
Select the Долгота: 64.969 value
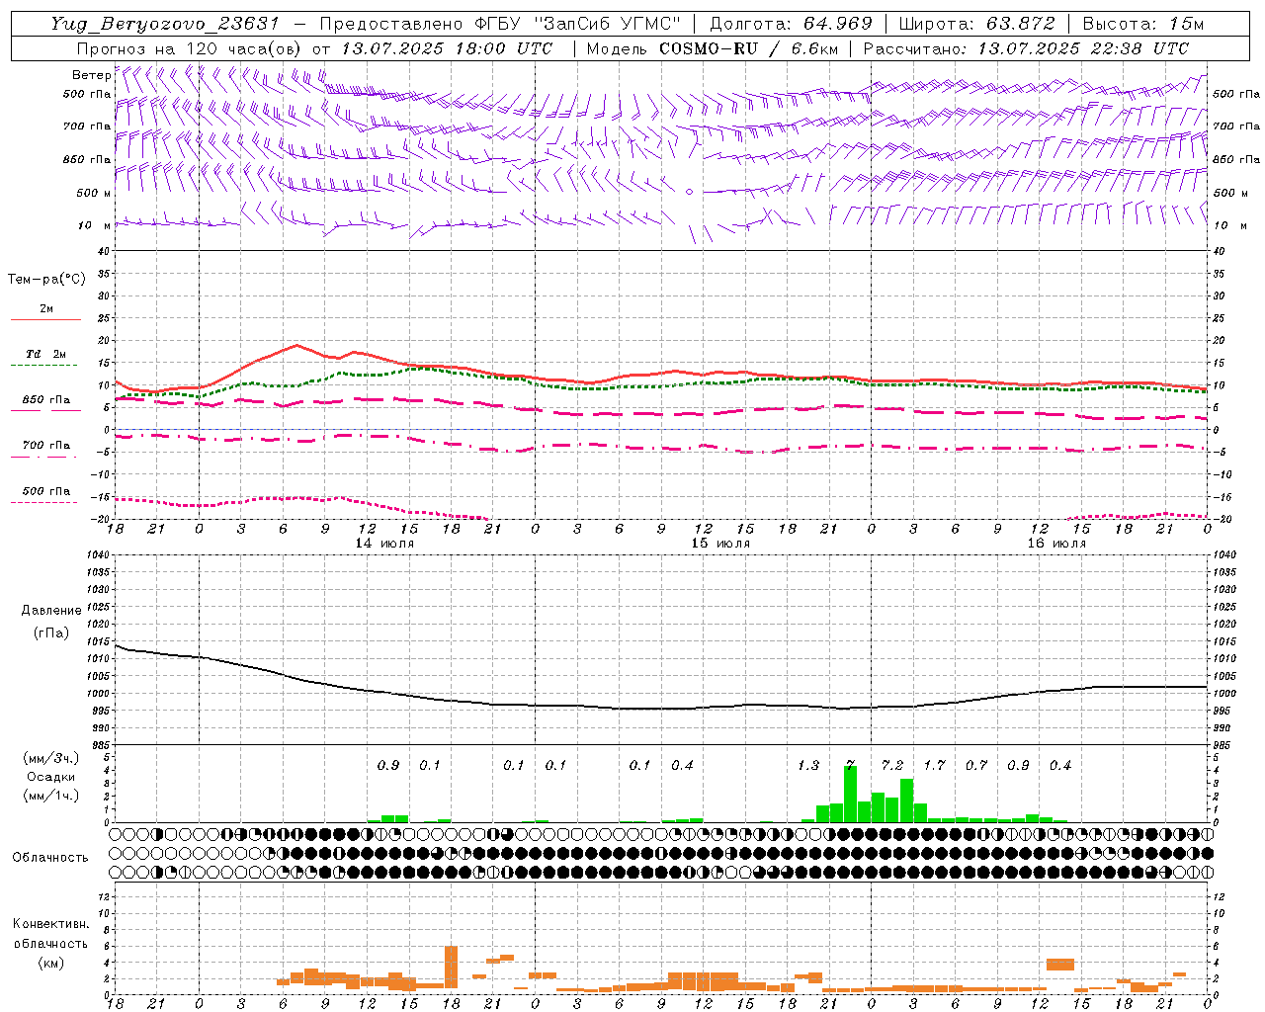tap(791, 24)
